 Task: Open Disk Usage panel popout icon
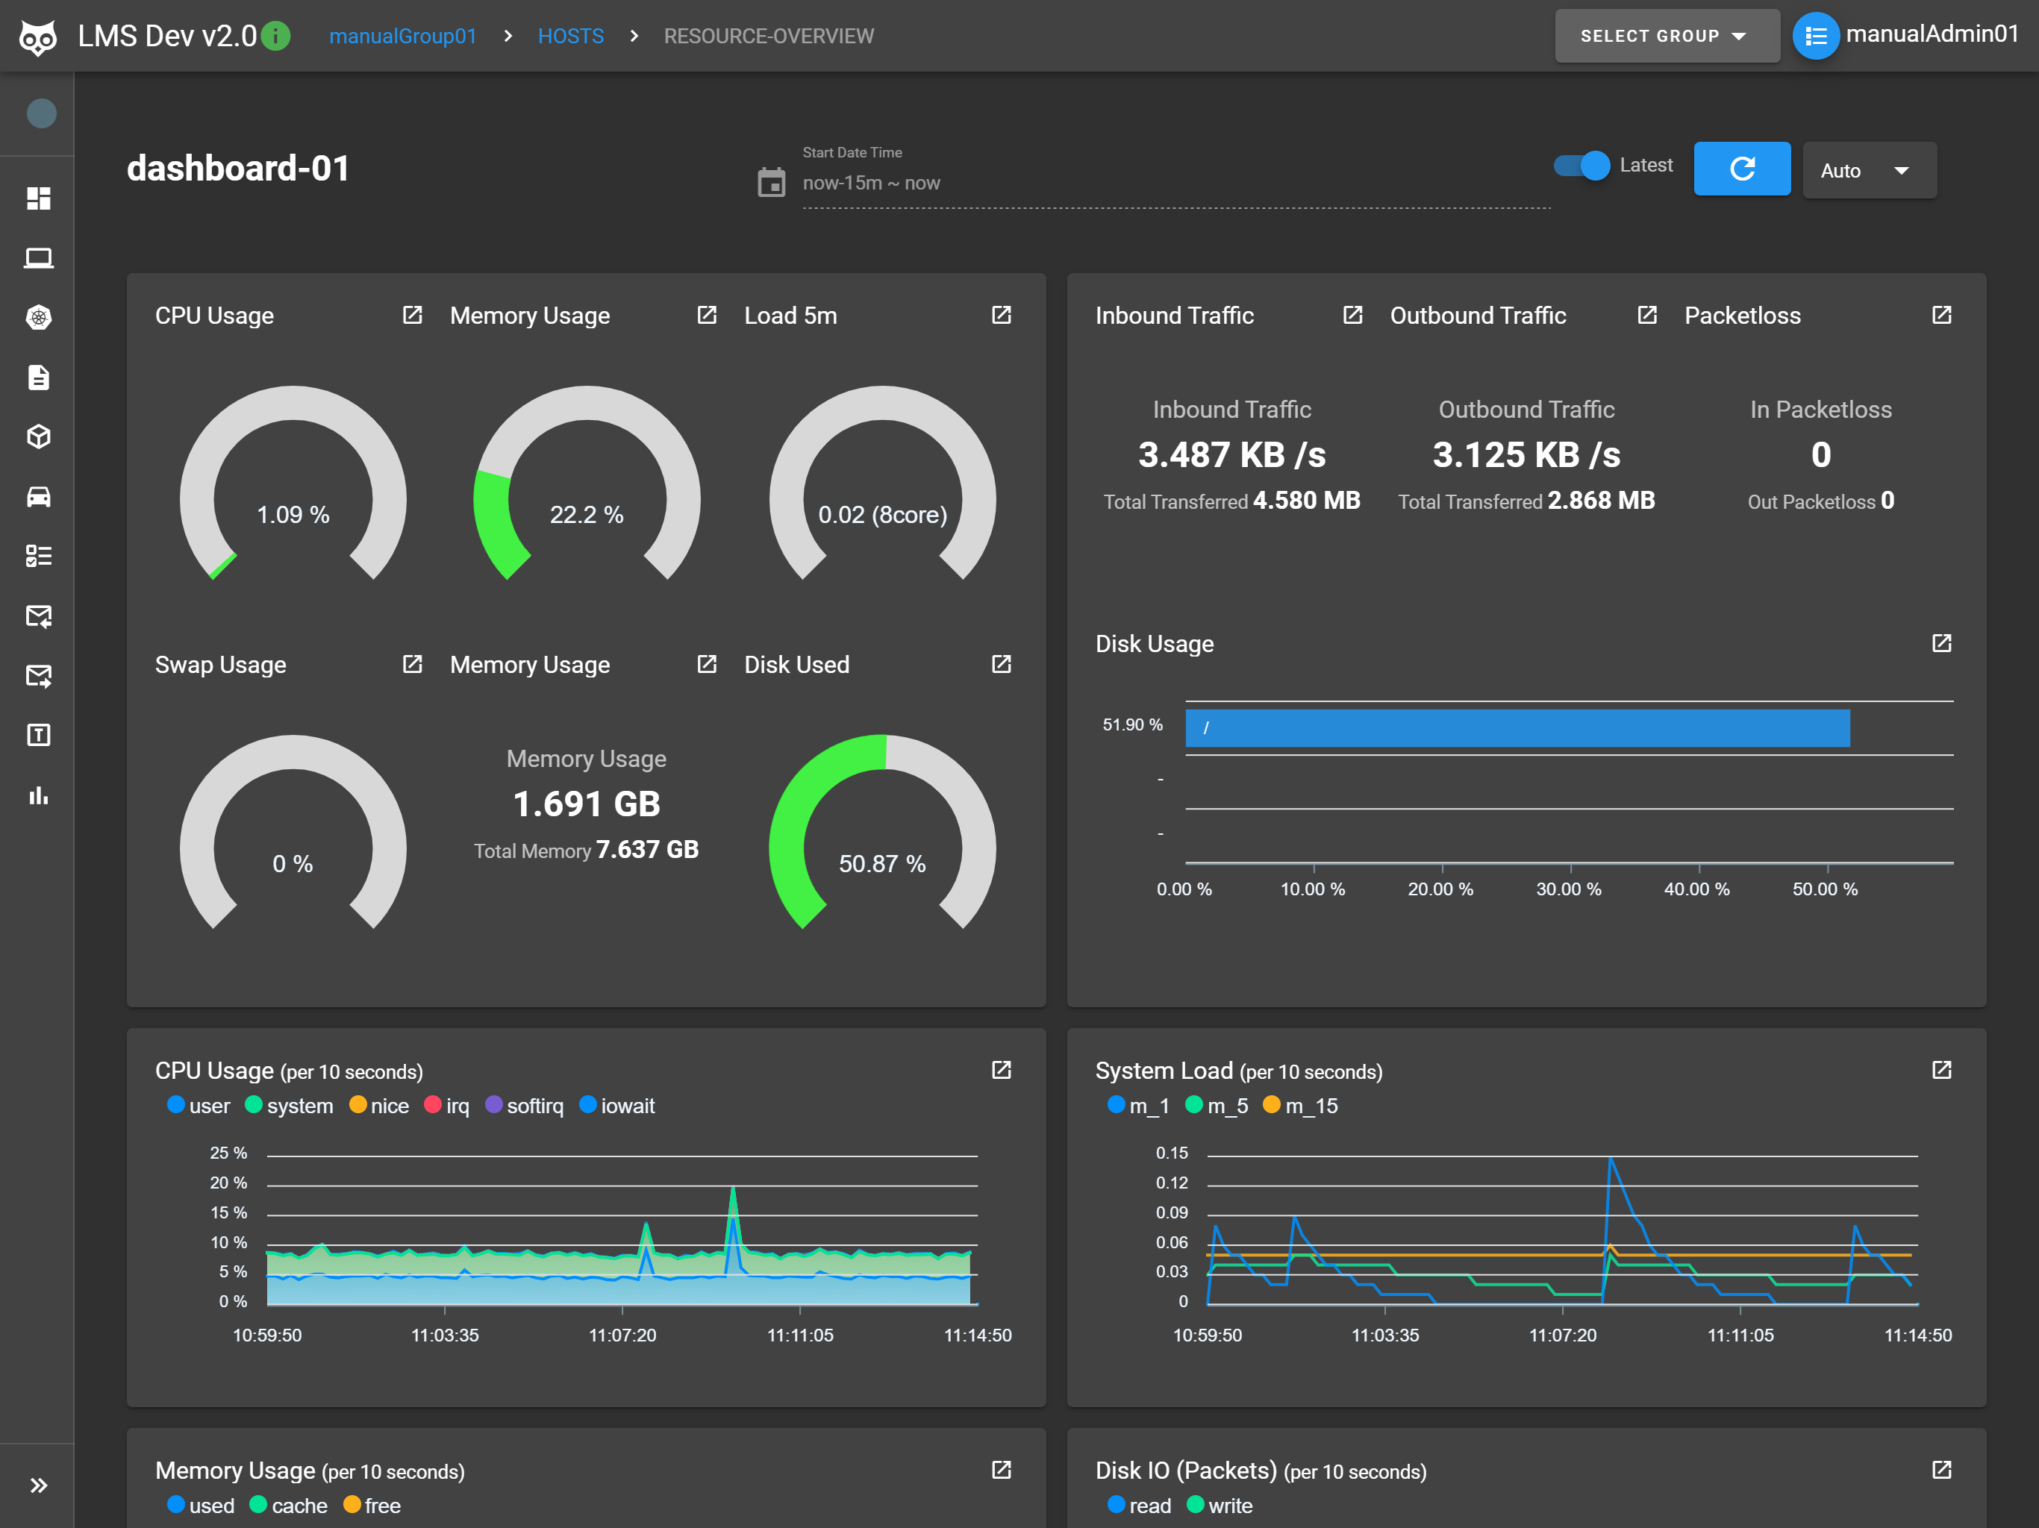[1941, 643]
